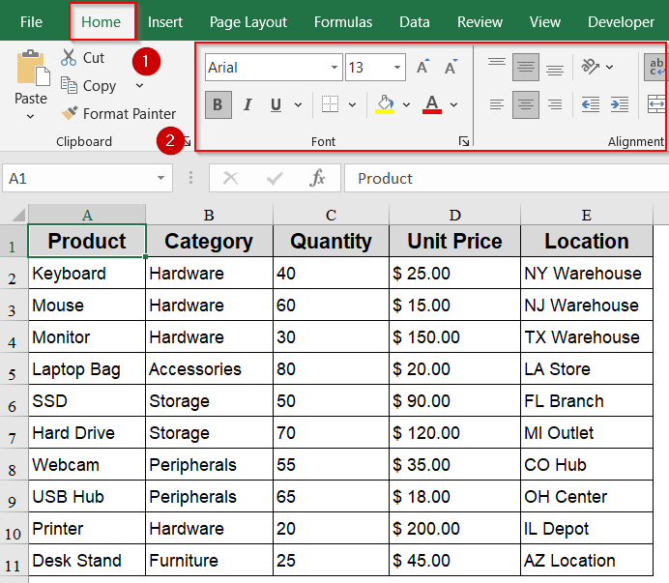Image resolution: width=669 pixels, height=583 pixels.
Task: Click Insert Function fx button
Action: 317,178
